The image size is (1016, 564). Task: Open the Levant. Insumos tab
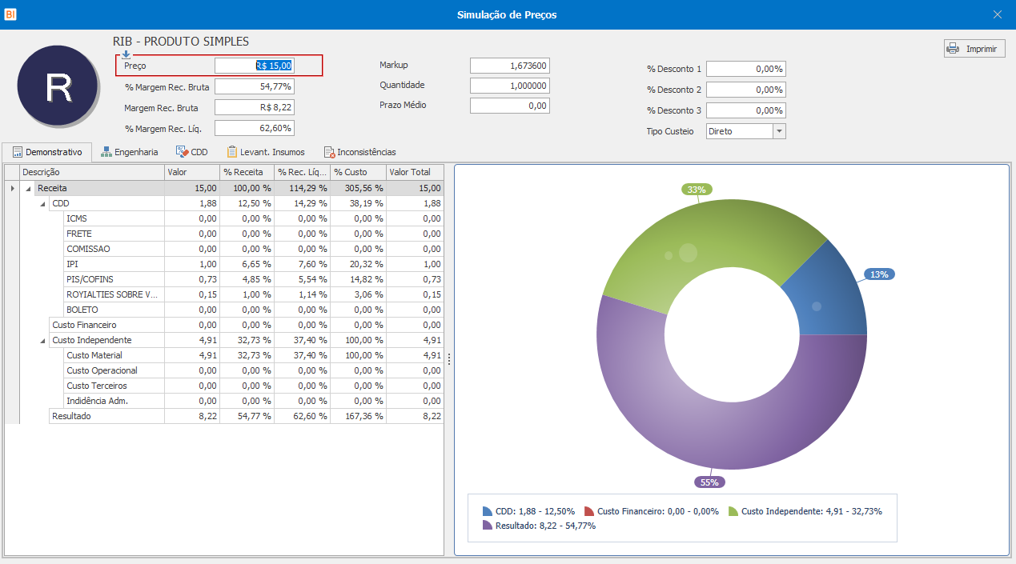266,152
